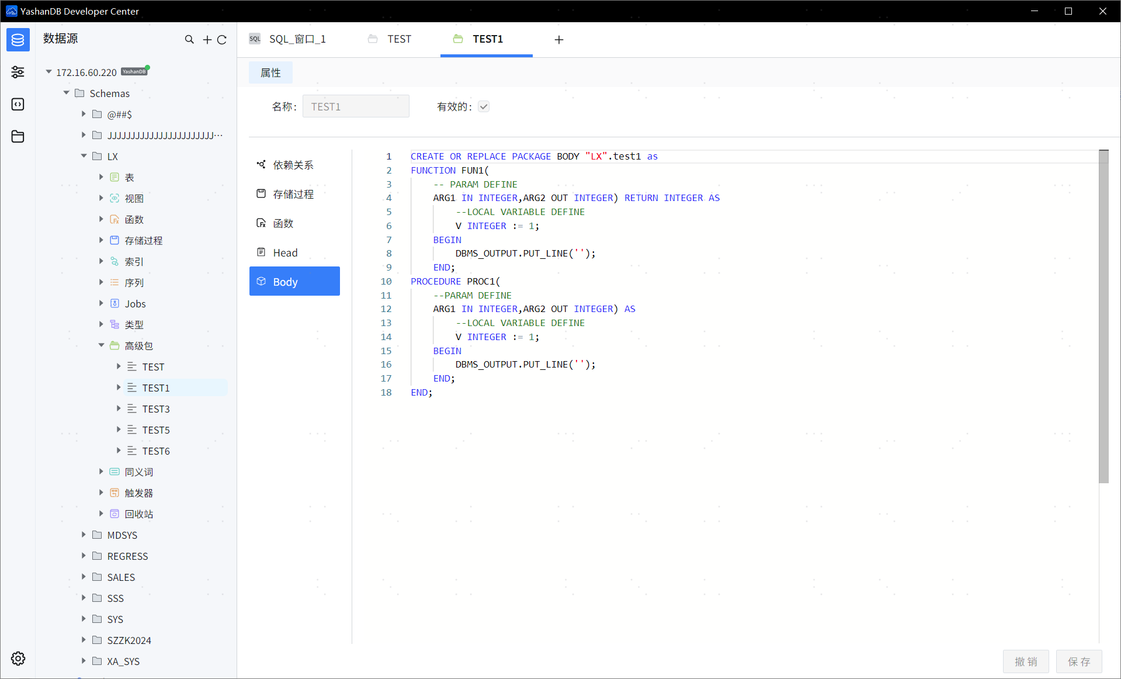1121x679 pixels.
Task: Click the search icon in data source panel
Action: [189, 40]
